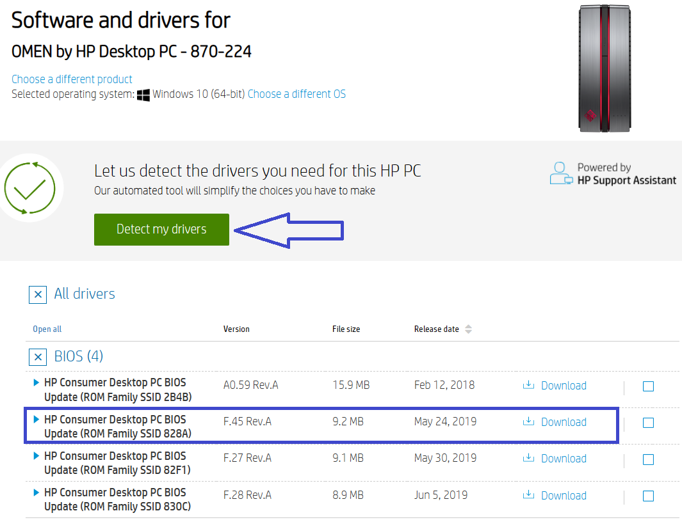Collapse the BIOS section via its X control
Screen dimensions: 682x520
coord(38,357)
